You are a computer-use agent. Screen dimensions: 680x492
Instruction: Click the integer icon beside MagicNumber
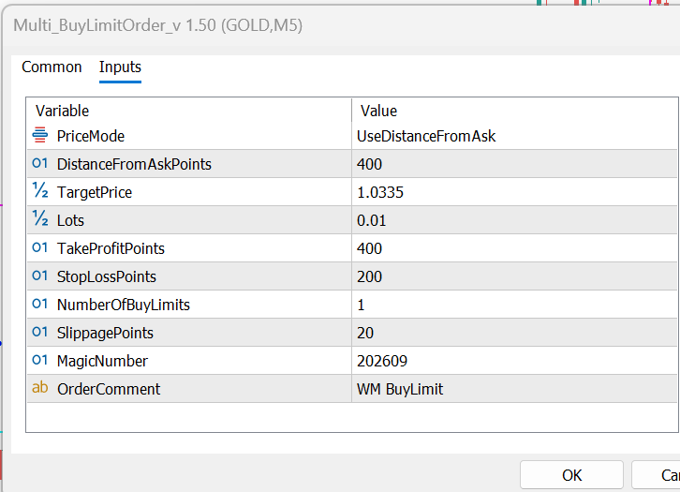pos(40,360)
